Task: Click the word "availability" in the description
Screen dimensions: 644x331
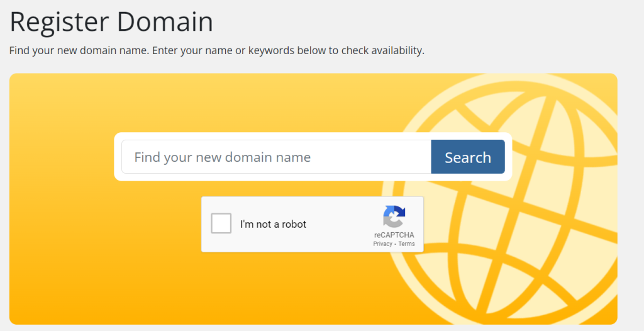Action: 393,50
